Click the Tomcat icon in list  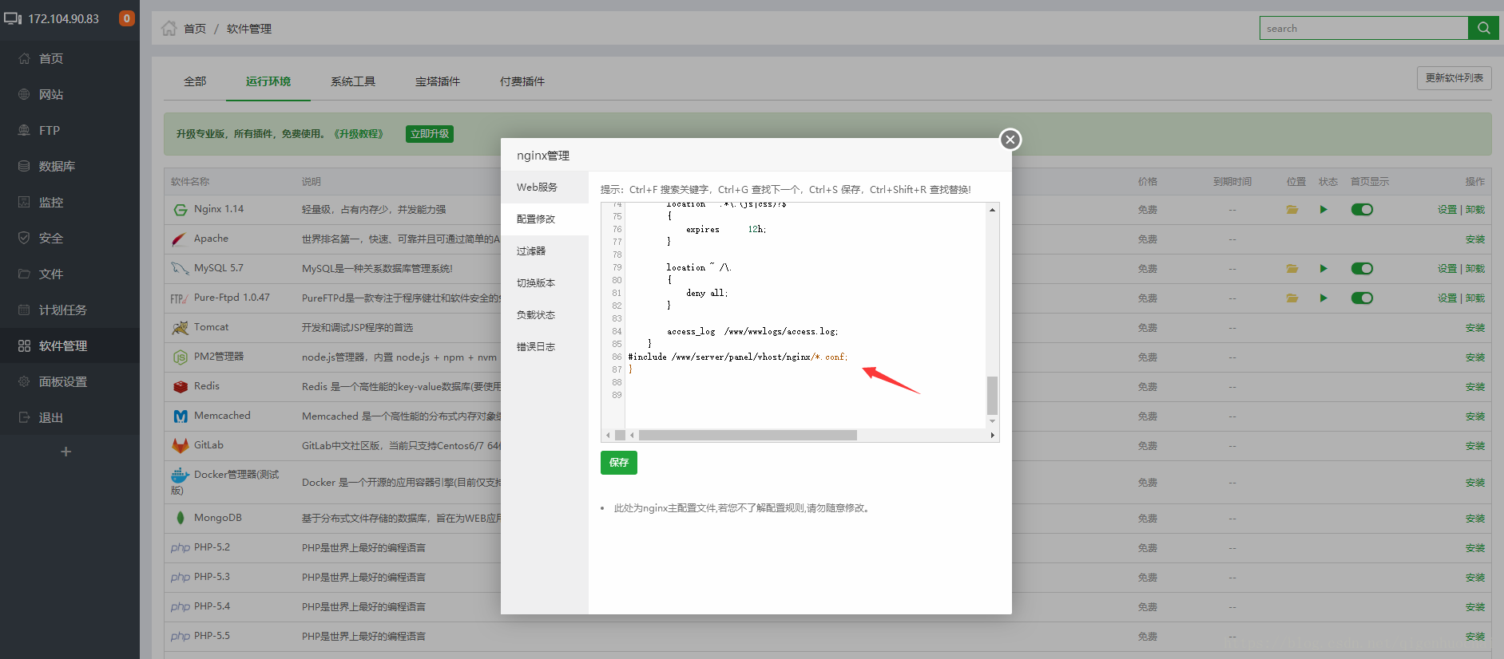tap(180, 328)
